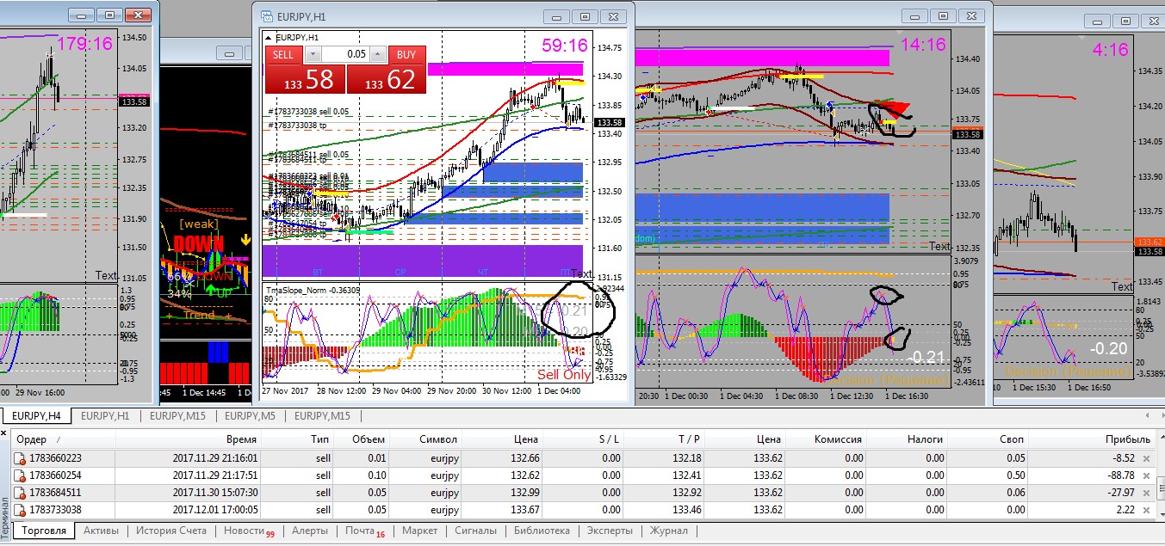Restore the EURJPY,H1 chart window

click(x=586, y=16)
